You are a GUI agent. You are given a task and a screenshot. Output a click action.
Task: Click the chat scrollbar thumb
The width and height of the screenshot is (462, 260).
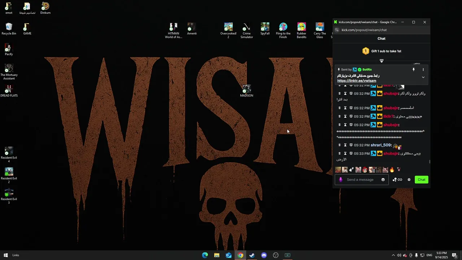[x=430, y=162]
